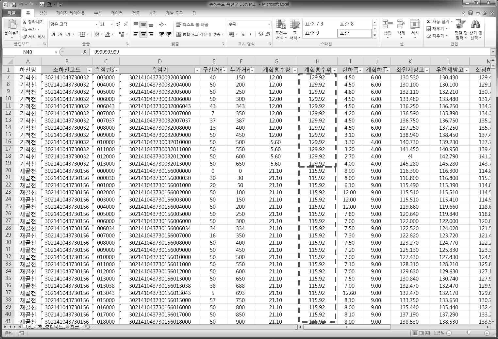This screenshot has width=498, height=339.
Task: Click the zoom slider handle
Action: tap(469, 333)
